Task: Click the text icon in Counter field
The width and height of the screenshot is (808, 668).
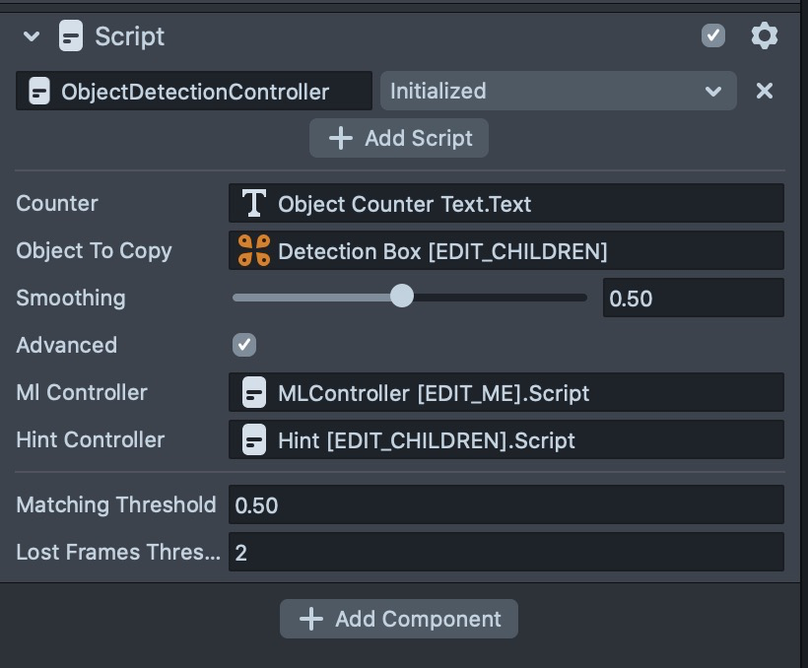Action: (x=254, y=204)
